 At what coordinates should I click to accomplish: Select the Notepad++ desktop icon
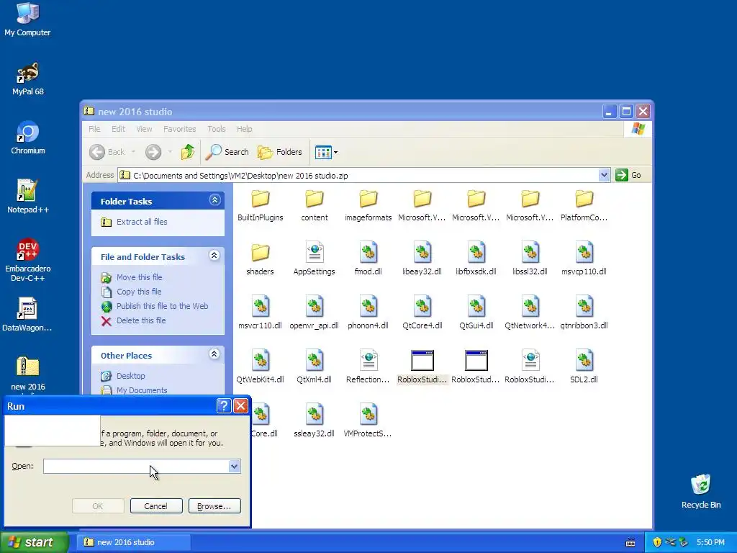tap(28, 197)
